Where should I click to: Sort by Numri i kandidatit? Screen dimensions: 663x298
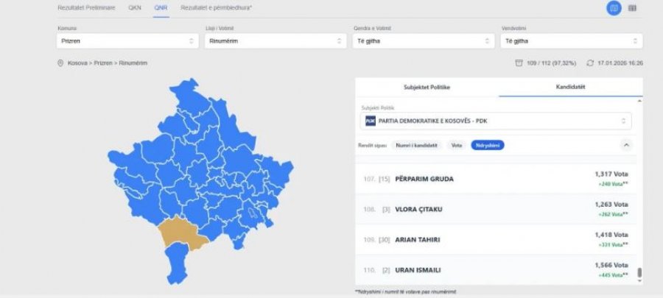[415, 145]
